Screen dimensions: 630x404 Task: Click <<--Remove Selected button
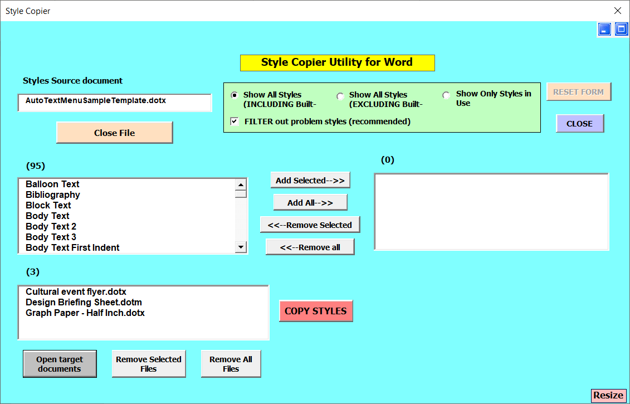310,225
